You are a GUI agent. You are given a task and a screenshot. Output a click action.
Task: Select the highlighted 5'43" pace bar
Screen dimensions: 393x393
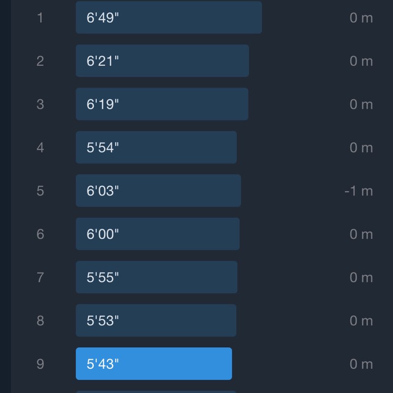[154, 364]
